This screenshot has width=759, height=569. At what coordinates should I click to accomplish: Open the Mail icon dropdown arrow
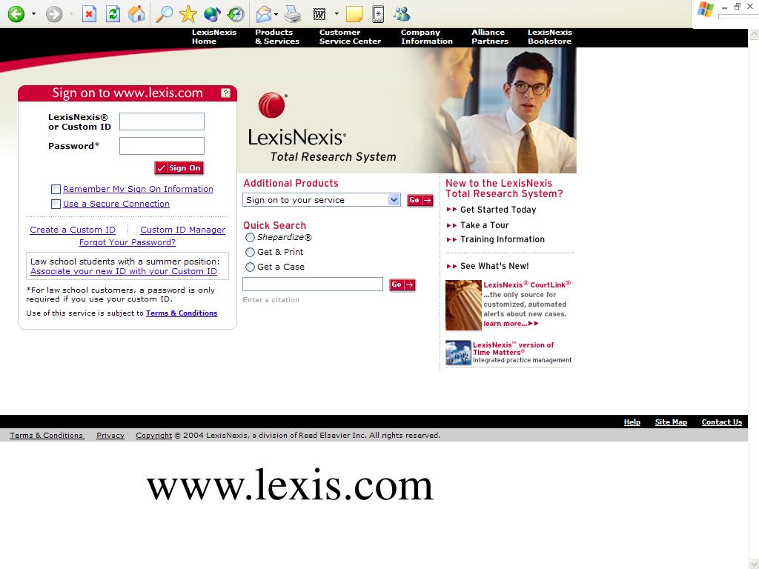click(x=276, y=14)
